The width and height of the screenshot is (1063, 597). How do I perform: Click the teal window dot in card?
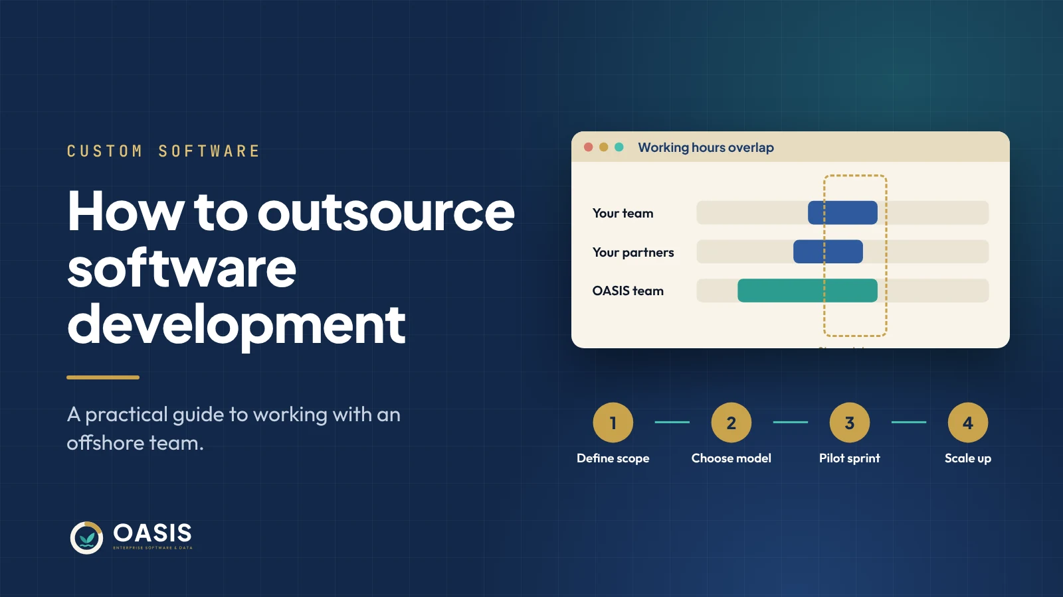(619, 147)
